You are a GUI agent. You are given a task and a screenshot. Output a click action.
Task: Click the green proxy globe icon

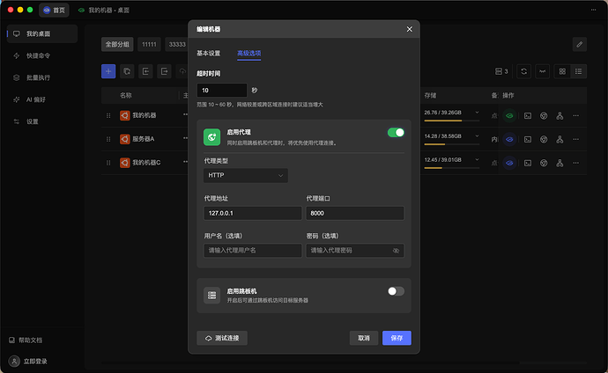point(212,137)
